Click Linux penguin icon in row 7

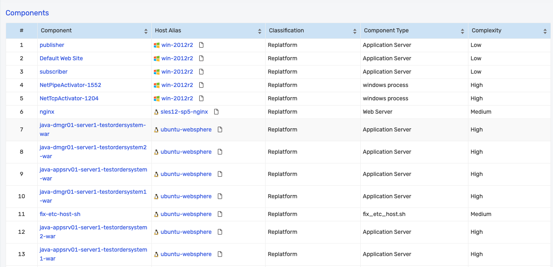point(156,130)
